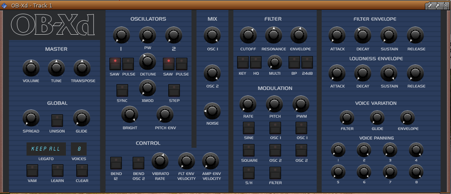Click the Filter Envelope DECAY knob
The image size is (451, 194).
pos(363,35)
